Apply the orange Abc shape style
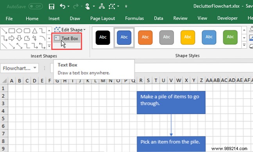The height and width of the screenshot is (152, 253). (x=145, y=37)
